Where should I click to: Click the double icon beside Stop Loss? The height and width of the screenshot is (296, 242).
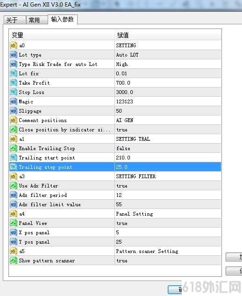pyautogui.click(x=13, y=92)
